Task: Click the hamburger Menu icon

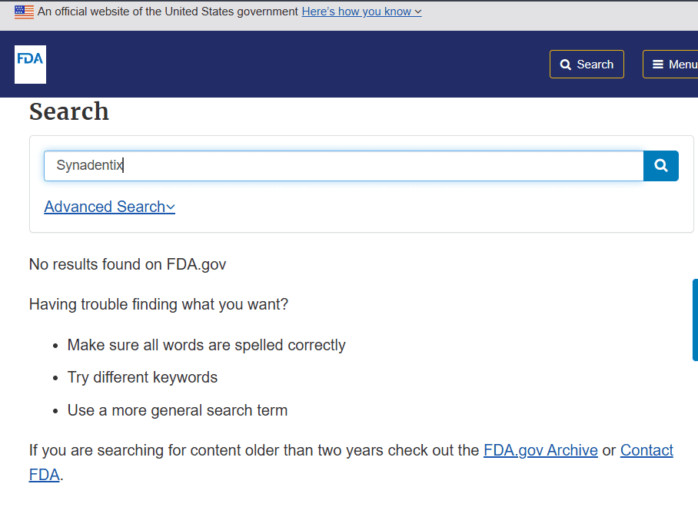Action: (658, 65)
